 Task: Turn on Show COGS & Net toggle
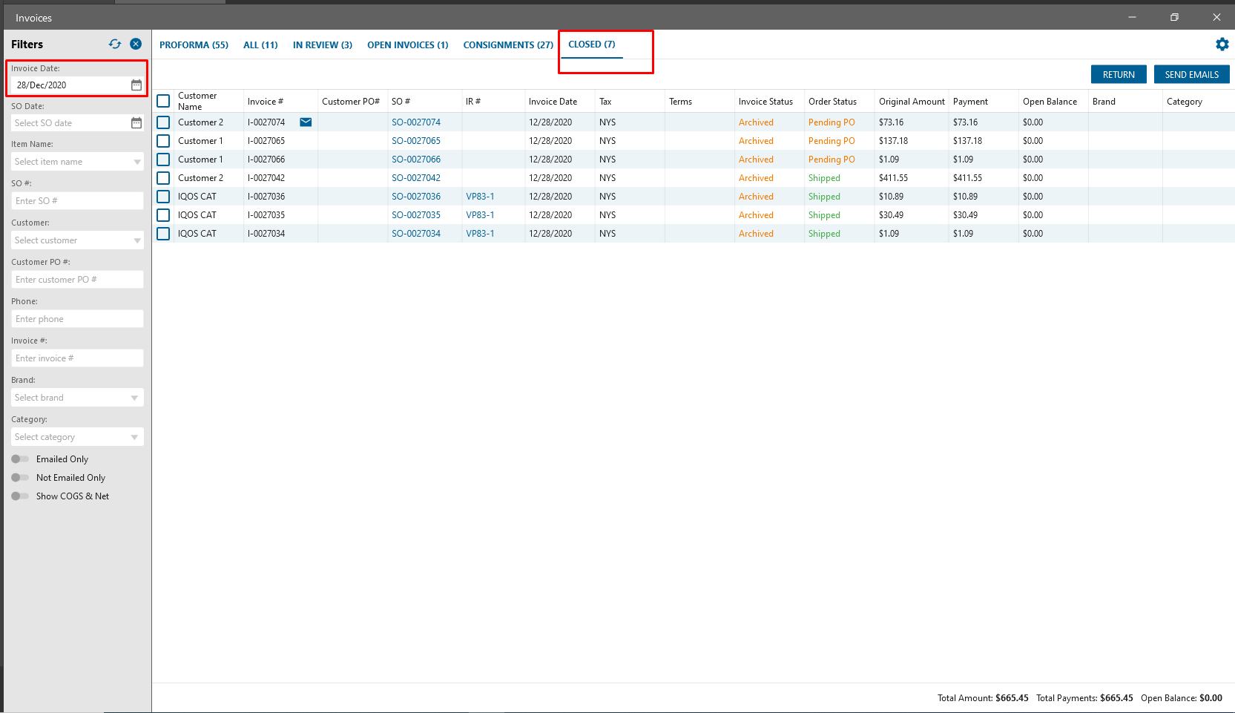(20, 496)
